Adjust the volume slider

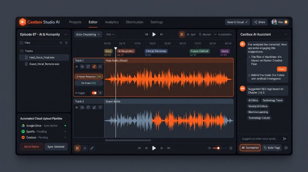(220, 148)
